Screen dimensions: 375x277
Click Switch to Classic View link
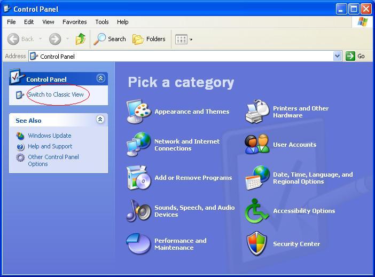(x=56, y=94)
